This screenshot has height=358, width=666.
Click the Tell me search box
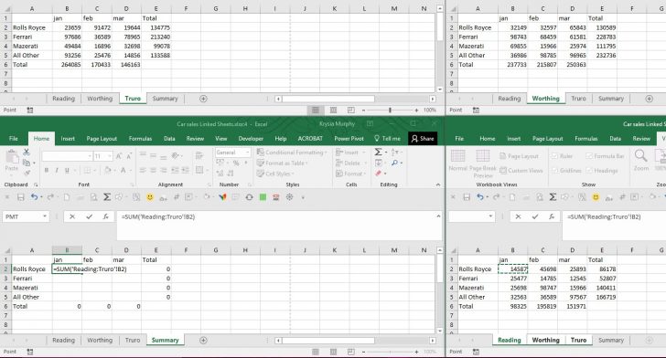coord(387,139)
